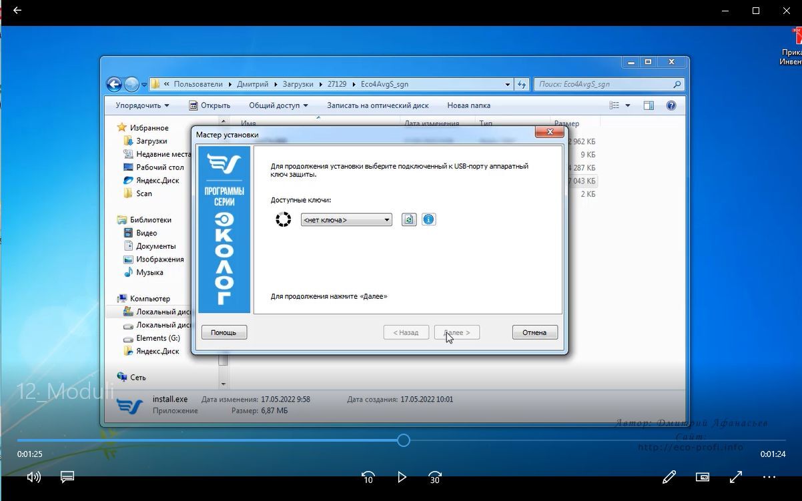Viewport: 802px width, 501px height.
Task: Toggle fullscreen mode
Action: click(x=736, y=477)
